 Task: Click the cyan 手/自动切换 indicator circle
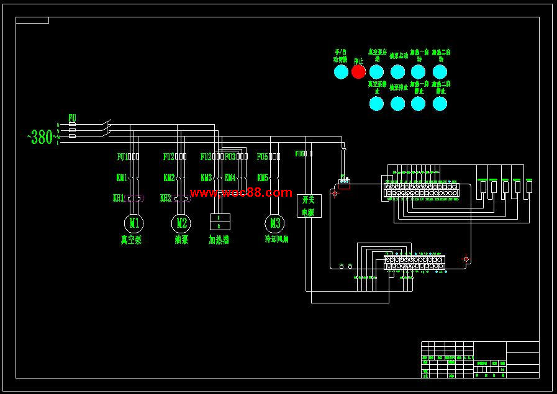341,72
